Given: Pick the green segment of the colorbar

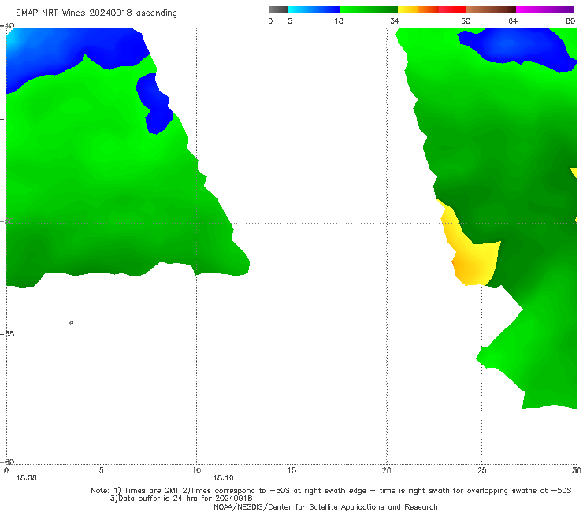Looking at the screenshot, I should click(369, 9).
